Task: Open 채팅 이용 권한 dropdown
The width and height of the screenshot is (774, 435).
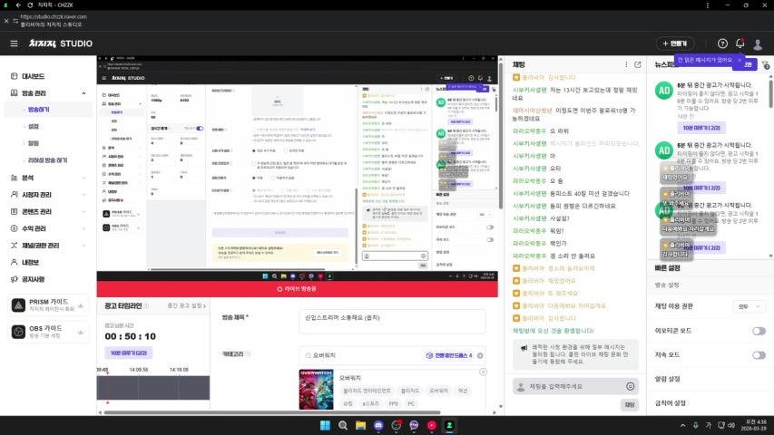Action: coord(749,307)
